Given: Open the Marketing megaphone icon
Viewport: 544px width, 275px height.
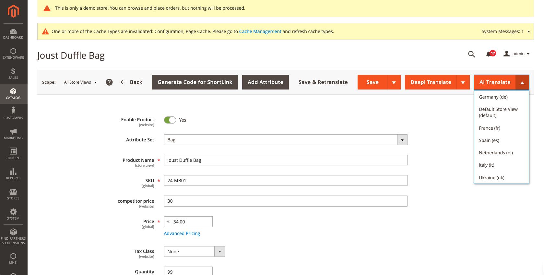Looking at the screenshot, I should 13,134.
